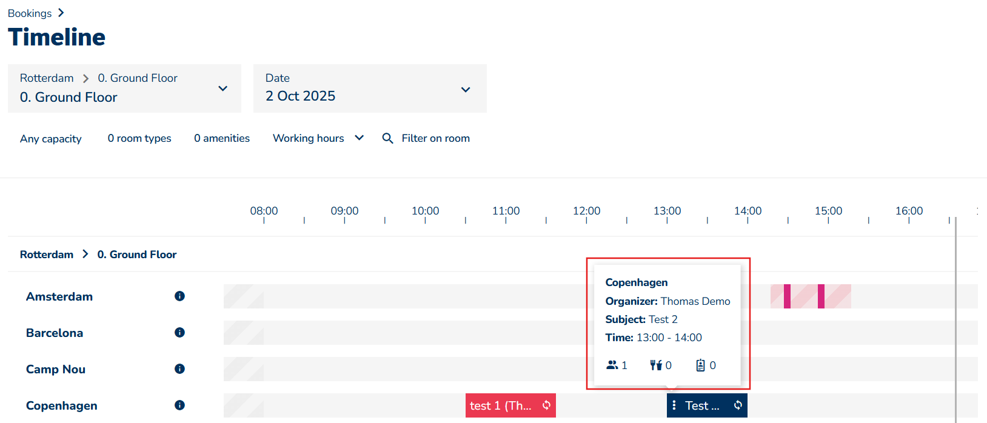Click recurrence icon on dark Test booking

pyautogui.click(x=738, y=405)
